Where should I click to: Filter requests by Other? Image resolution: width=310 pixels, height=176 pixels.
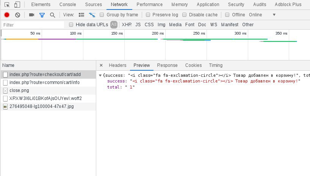coord(248,25)
